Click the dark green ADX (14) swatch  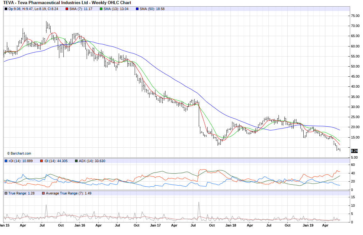click(76, 161)
